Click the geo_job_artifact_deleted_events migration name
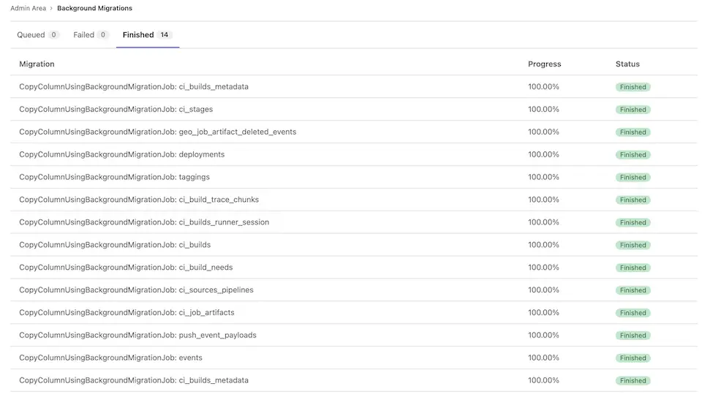The width and height of the screenshot is (702, 400). coord(157,132)
